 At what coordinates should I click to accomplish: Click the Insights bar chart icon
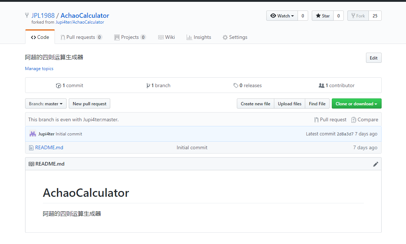coord(189,37)
